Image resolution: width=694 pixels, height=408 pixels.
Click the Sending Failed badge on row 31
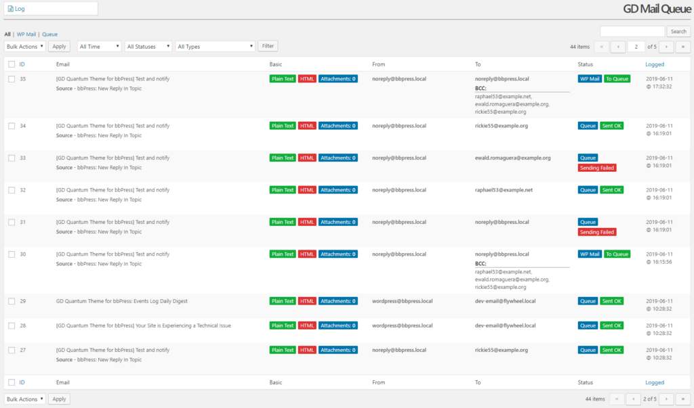click(x=596, y=231)
